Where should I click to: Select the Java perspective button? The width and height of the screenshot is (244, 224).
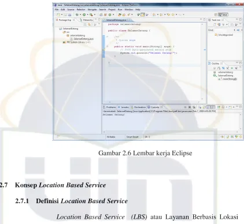223,14
